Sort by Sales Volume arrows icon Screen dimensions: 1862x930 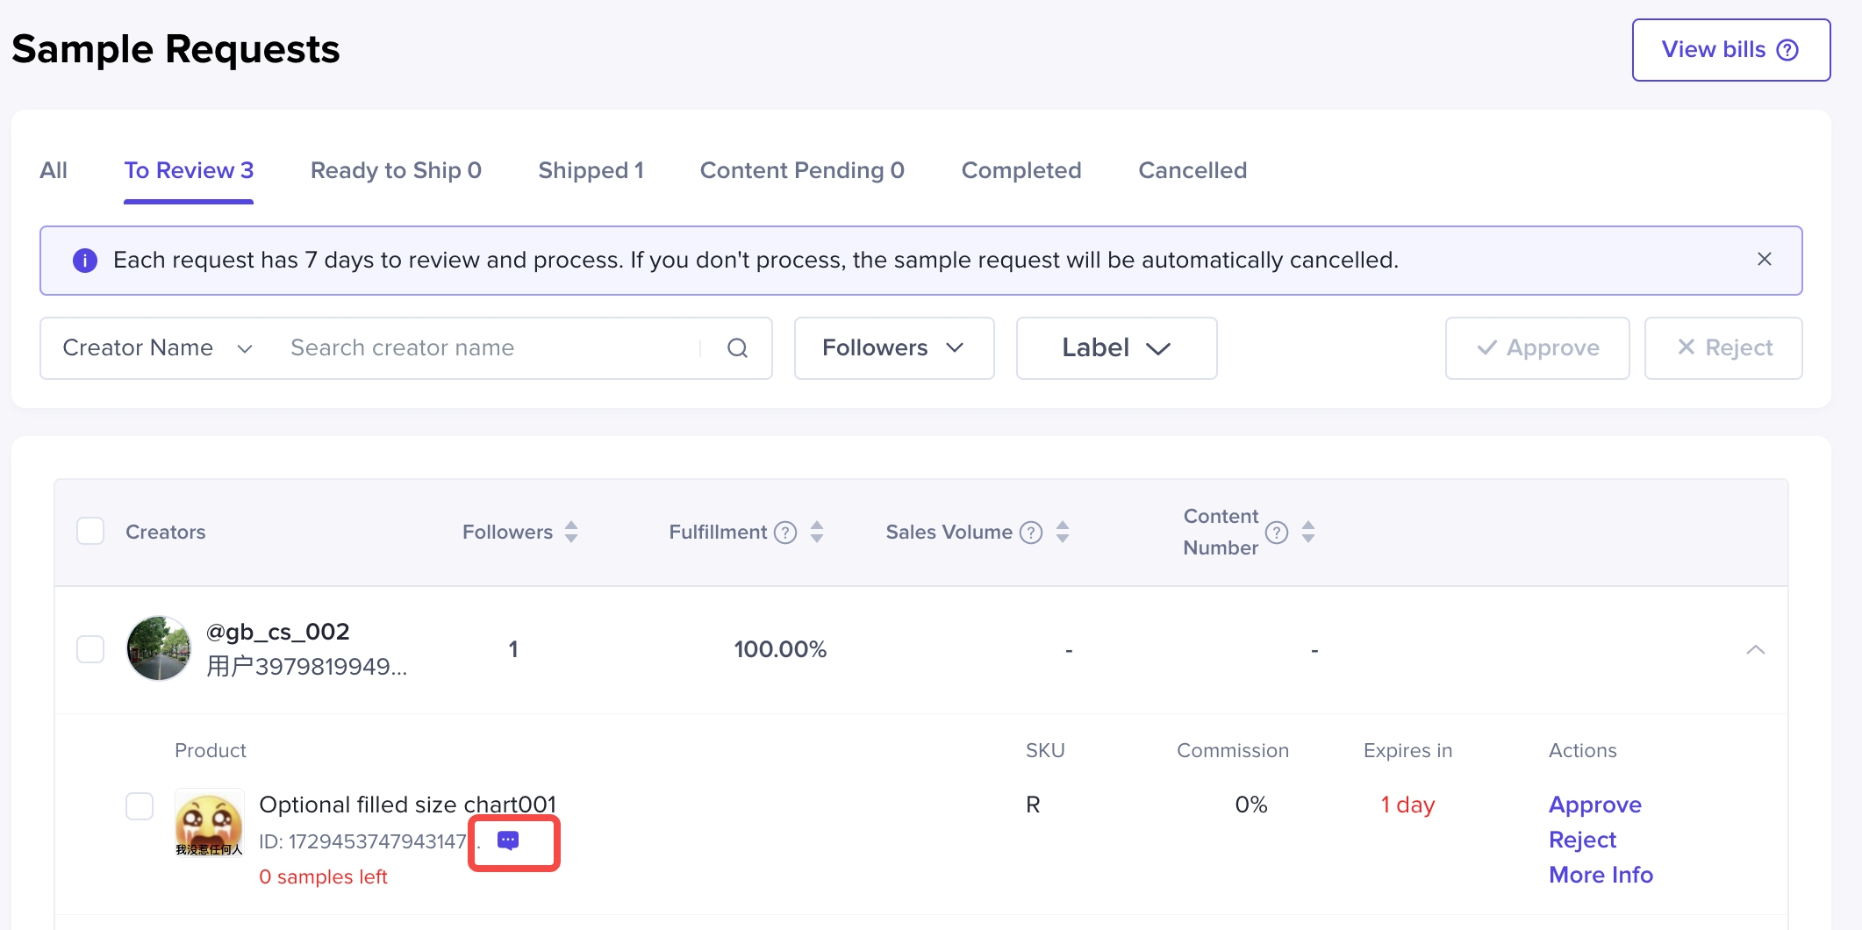coord(1063,533)
